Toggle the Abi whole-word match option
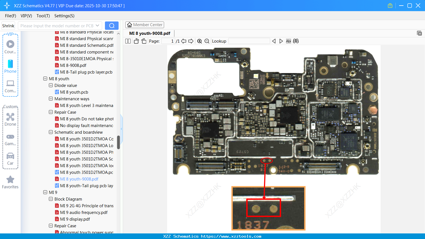The image size is (425, 239). [x=289, y=41]
